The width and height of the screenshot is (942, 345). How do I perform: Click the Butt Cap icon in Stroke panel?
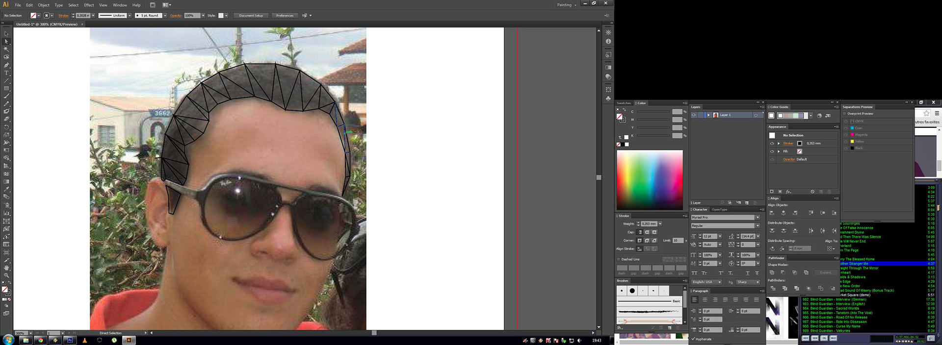[x=639, y=232]
